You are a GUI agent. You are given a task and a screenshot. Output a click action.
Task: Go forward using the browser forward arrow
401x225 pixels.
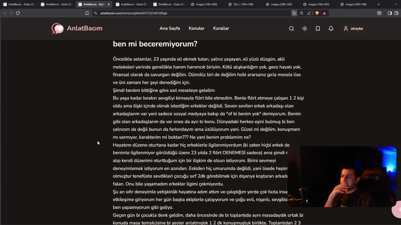(11, 13)
